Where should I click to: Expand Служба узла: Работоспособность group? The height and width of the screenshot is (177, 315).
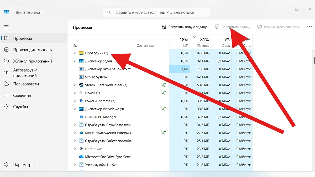(x=75, y=141)
